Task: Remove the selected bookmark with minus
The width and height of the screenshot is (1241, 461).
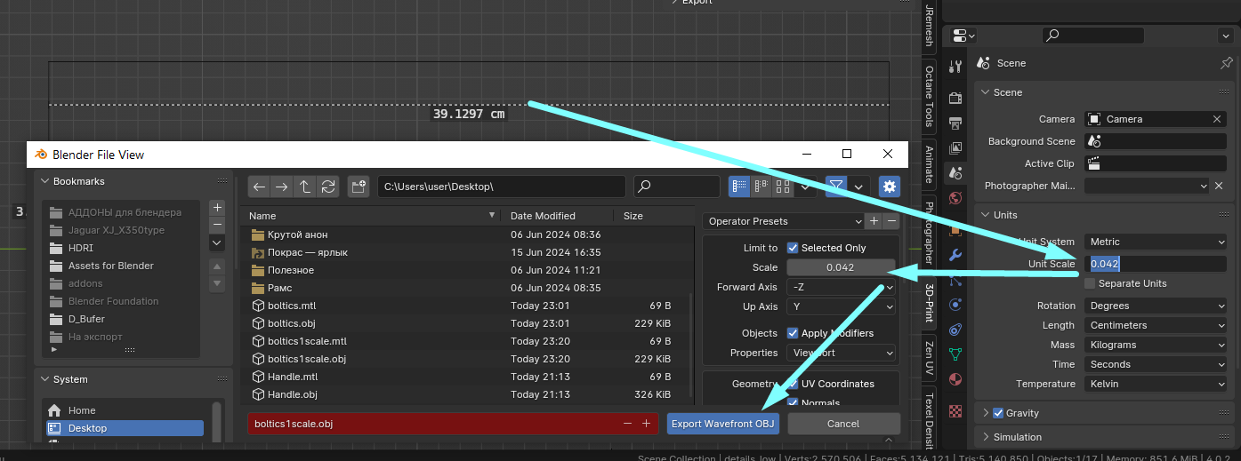Action: (217, 225)
